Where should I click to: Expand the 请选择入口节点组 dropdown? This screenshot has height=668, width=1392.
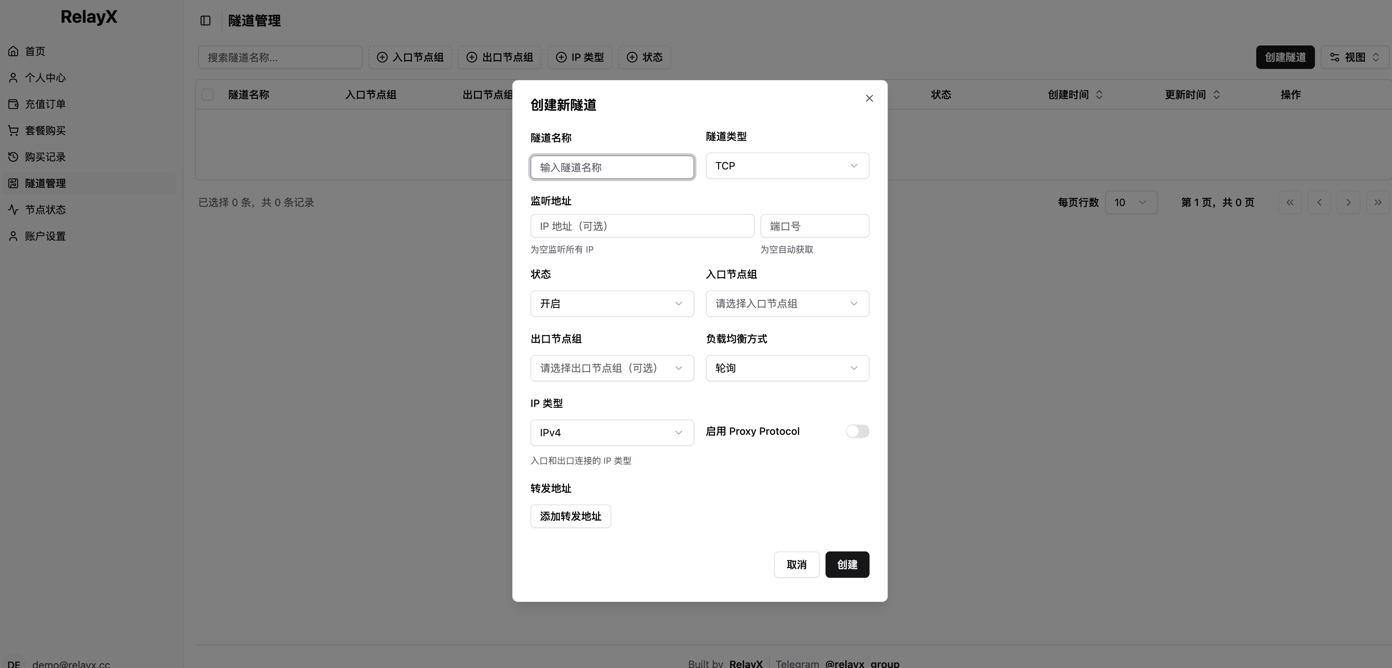pos(786,304)
